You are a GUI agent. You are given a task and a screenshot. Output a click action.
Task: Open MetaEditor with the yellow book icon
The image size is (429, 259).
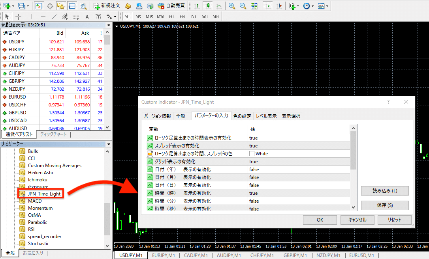point(128,6)
